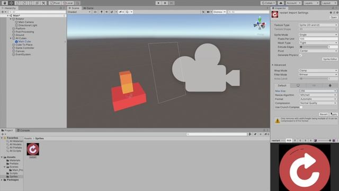
Task: Open the Max Size dropdown
Action: pos(318,91)
